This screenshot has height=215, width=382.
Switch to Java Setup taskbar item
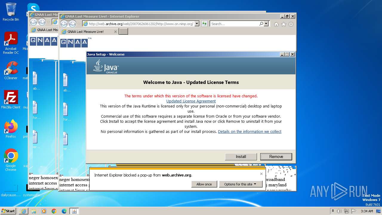[x=74, y=211]
